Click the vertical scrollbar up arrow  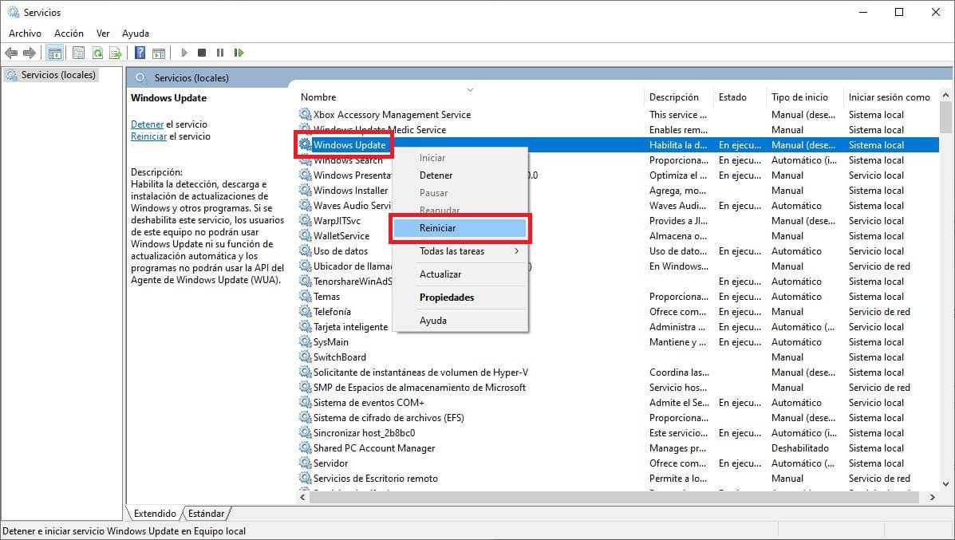click(945, 96)
